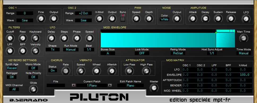Viewport: 257px width, 103px height.
Task: Toggle envelope Lock Mode OFF value
Action: (142, 53)
